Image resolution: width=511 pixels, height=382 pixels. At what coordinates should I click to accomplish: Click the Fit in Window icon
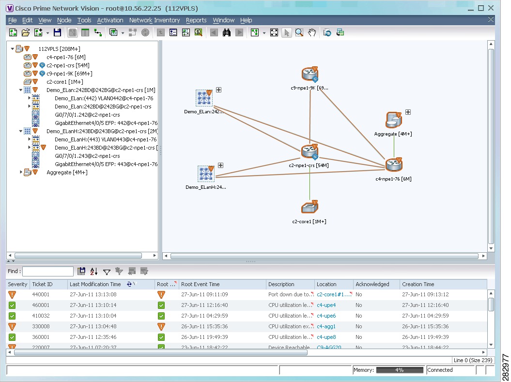[x=274, y=32]
